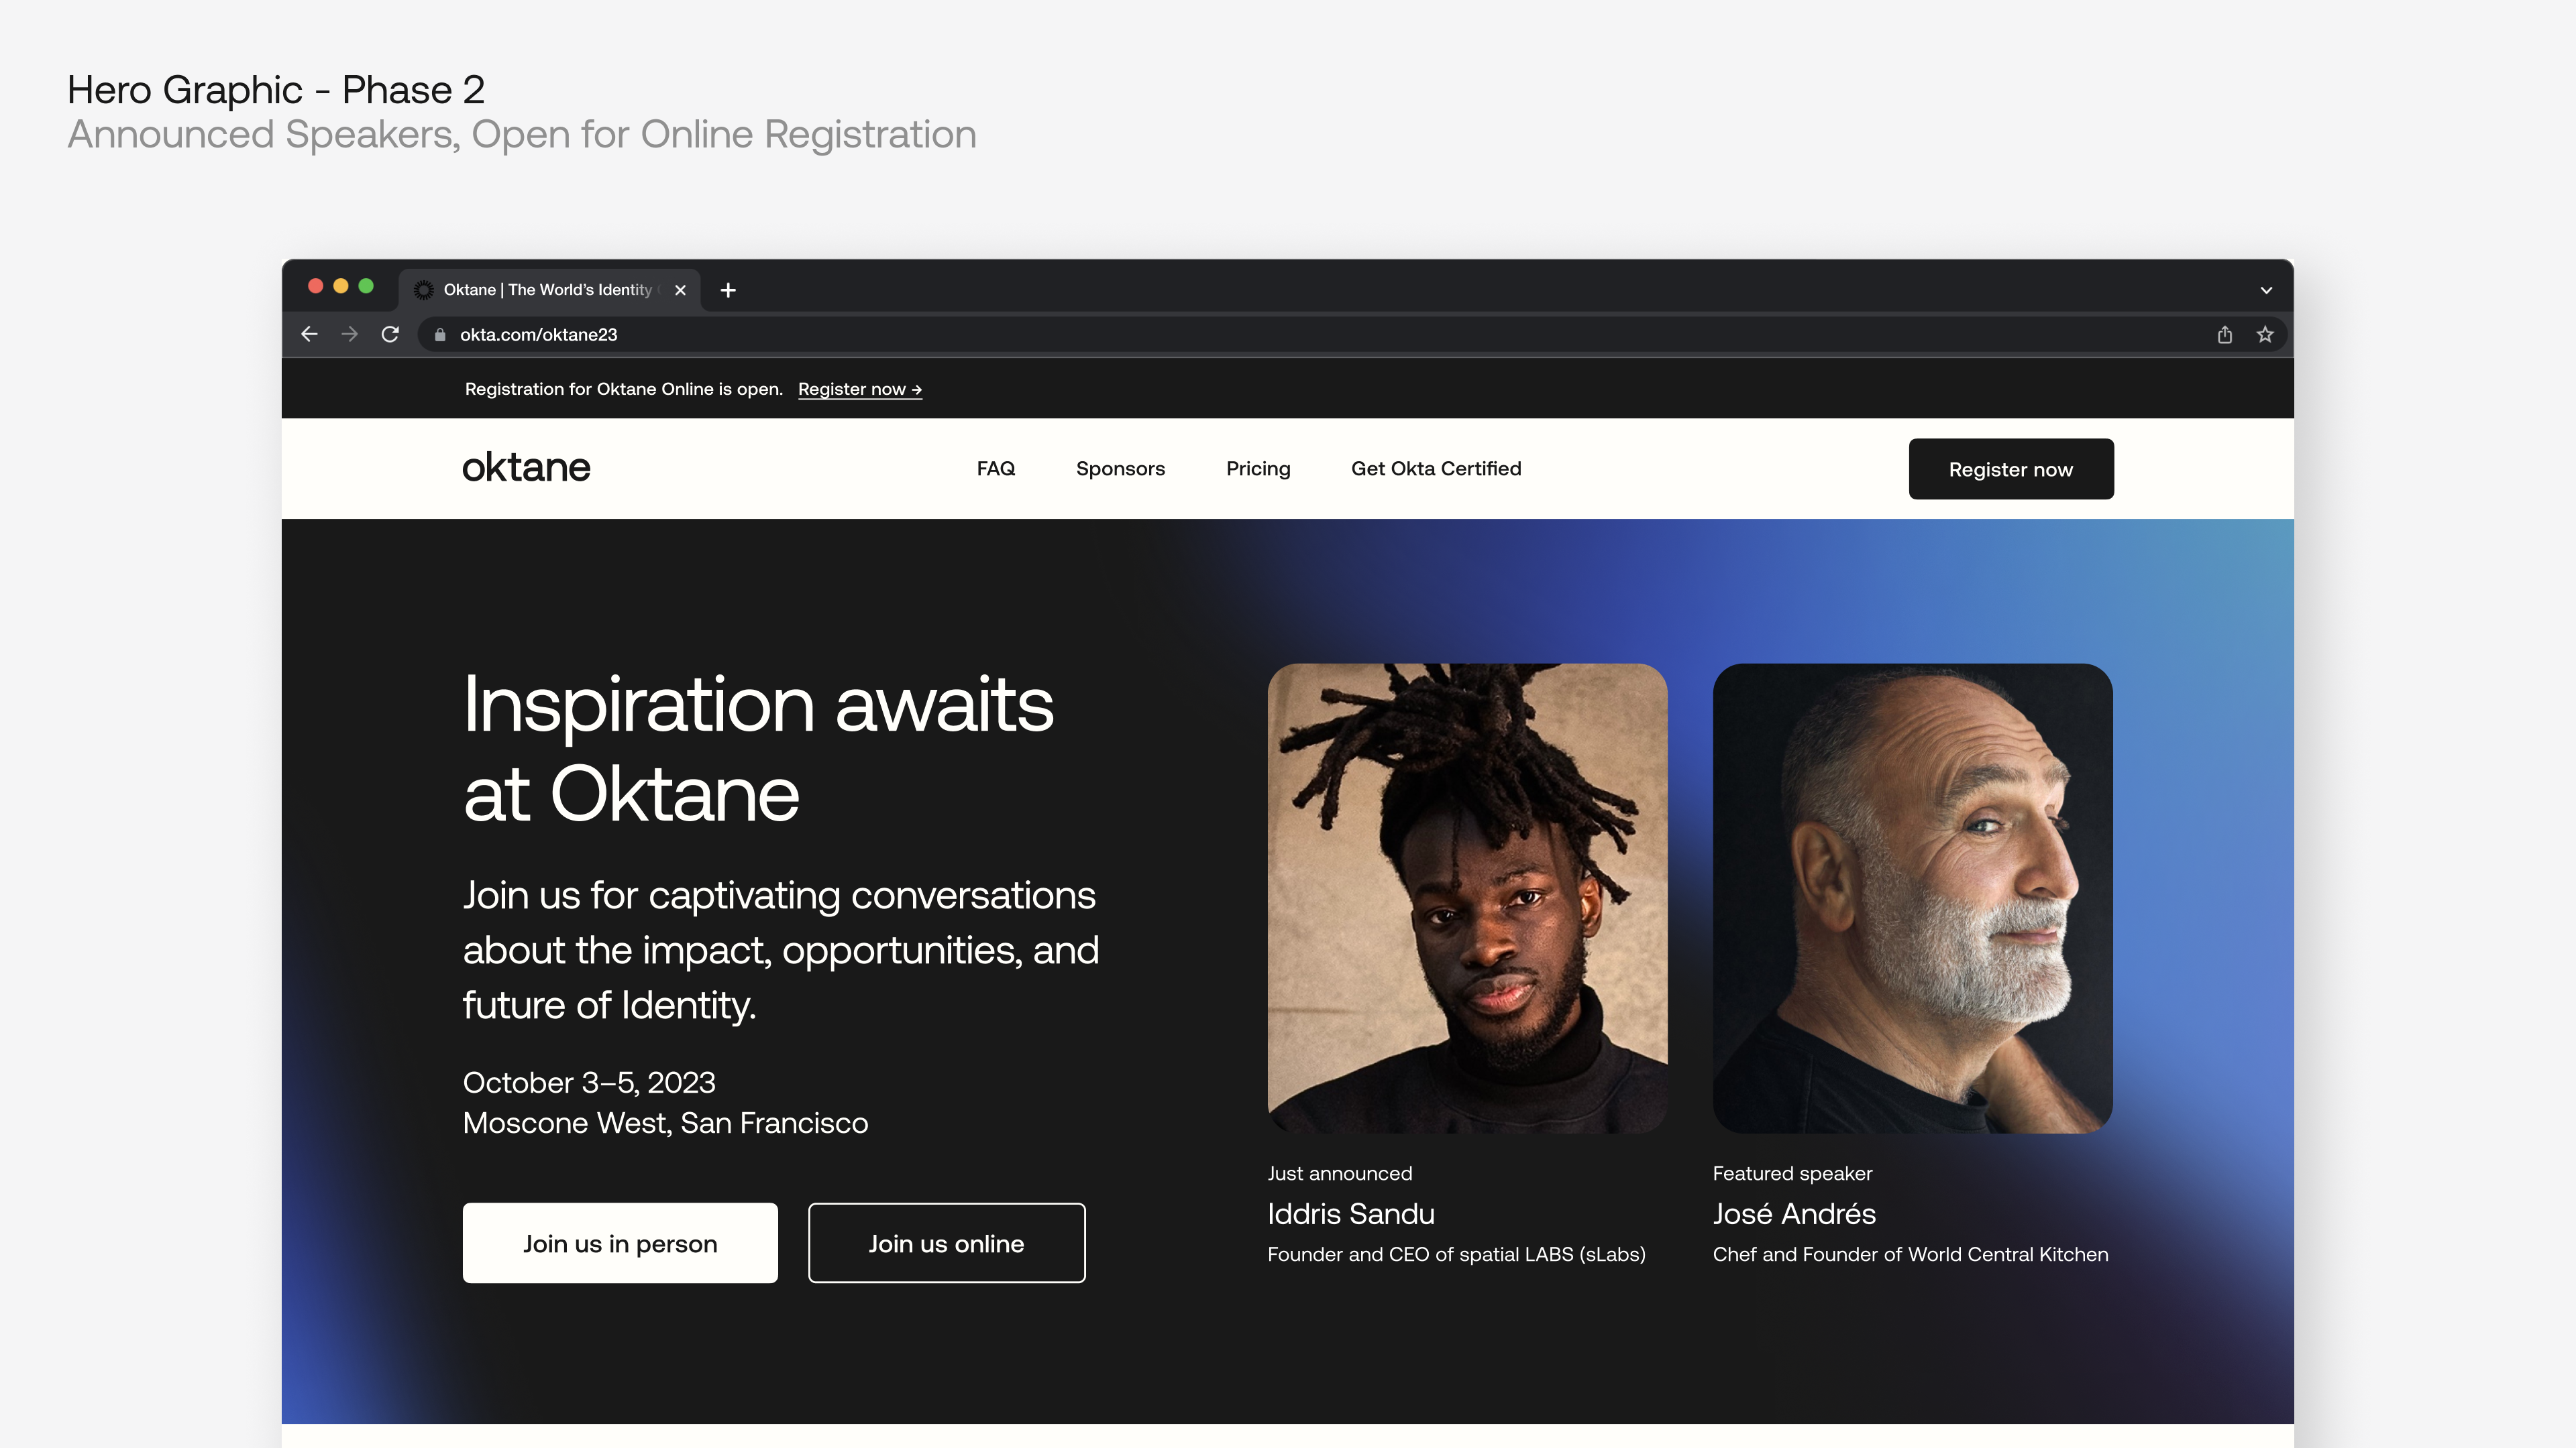2576x1448 pixels.
Task: Click Moscone West, San Francisco location
Action: tap(665, 1124)
